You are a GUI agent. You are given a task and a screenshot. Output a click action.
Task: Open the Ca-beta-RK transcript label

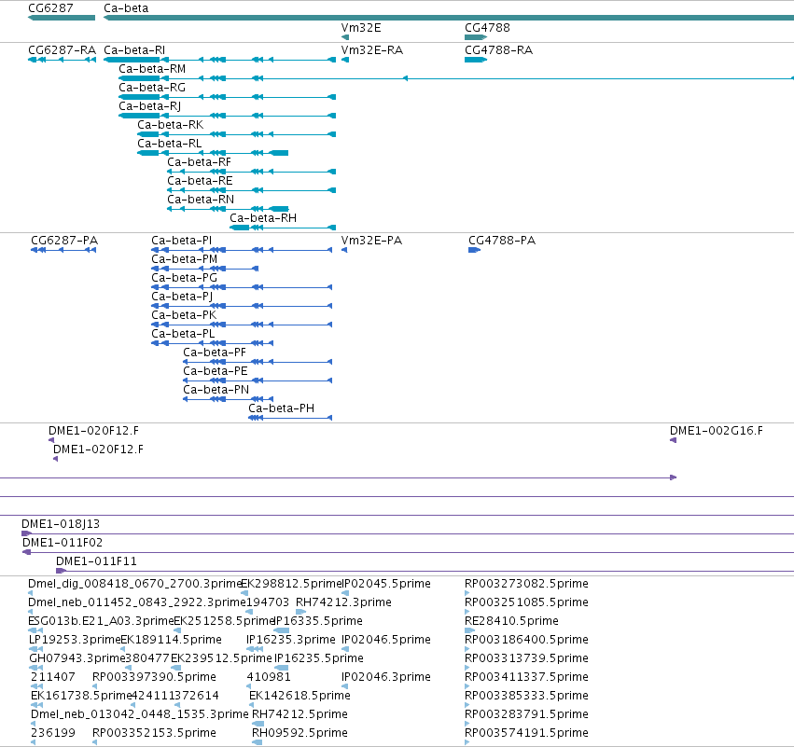tap(170, 125)
